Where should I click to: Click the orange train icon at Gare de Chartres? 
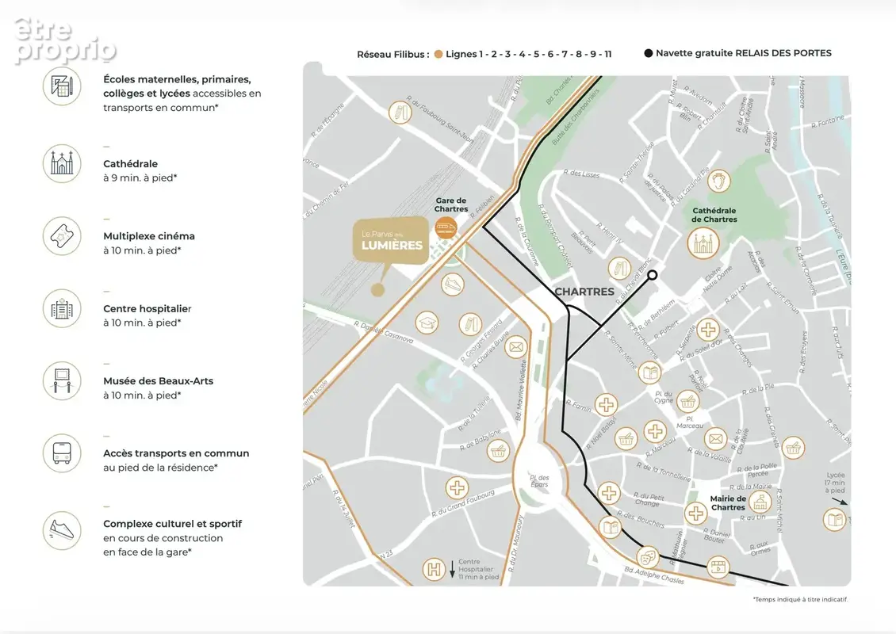446,228
